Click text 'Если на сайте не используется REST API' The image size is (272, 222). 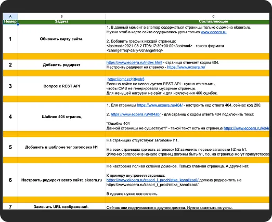[x=144, y=84]
